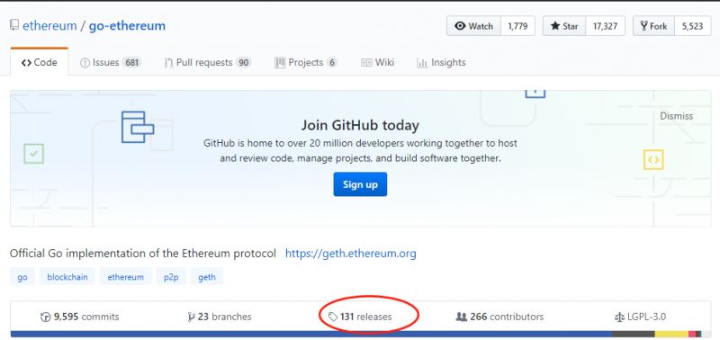Fork the repository

653,26
